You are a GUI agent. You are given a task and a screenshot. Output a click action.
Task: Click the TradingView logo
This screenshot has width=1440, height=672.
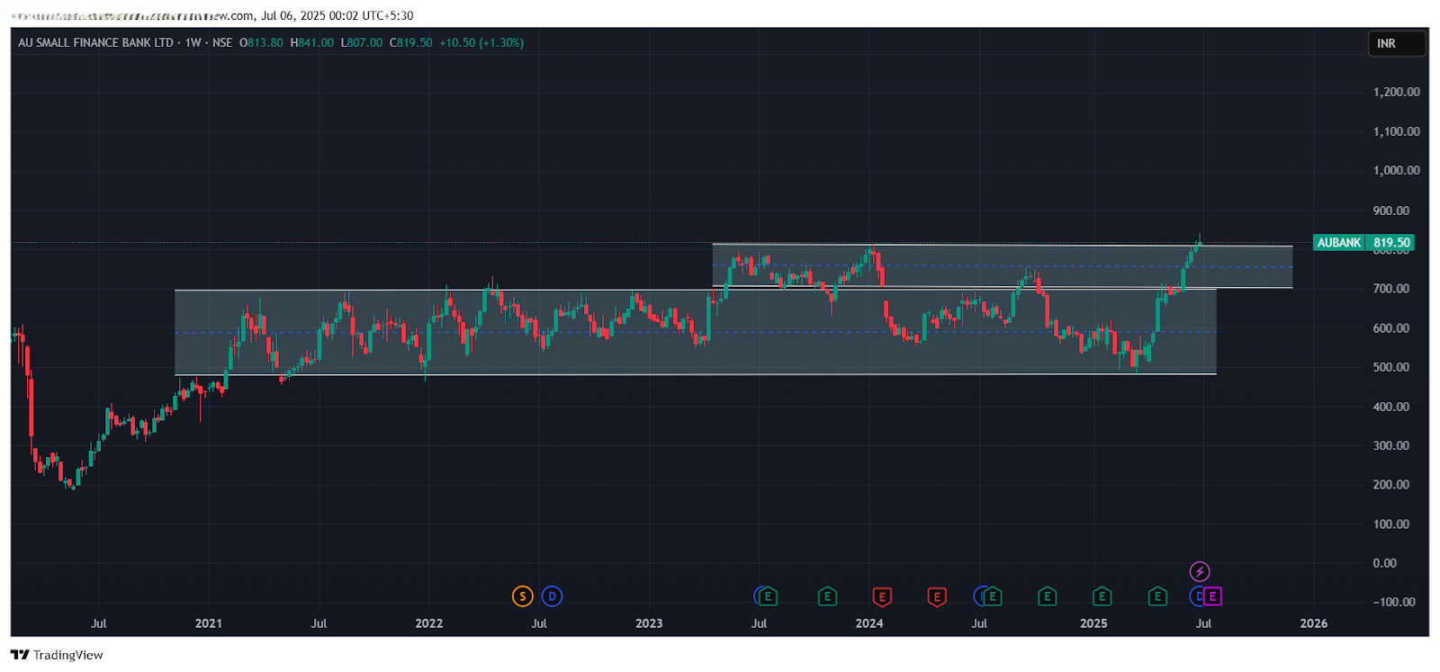(57, 655)
